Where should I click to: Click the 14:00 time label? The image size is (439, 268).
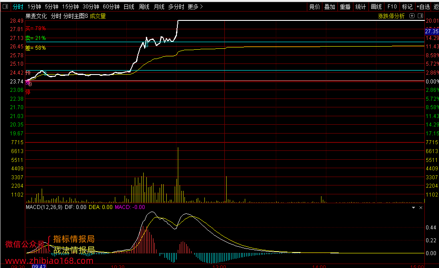click(319, 266)
